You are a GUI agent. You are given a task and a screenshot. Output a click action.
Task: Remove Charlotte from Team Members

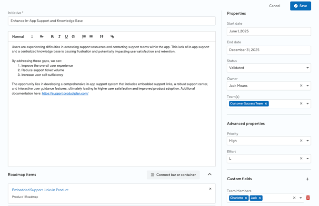coord(246,198)
